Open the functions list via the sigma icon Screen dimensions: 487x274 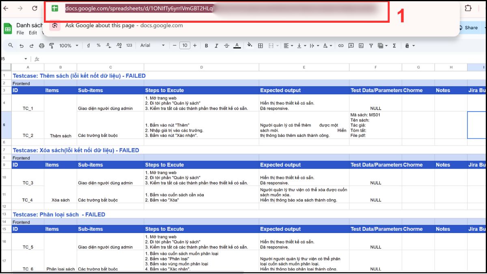(x=394, y=45)
